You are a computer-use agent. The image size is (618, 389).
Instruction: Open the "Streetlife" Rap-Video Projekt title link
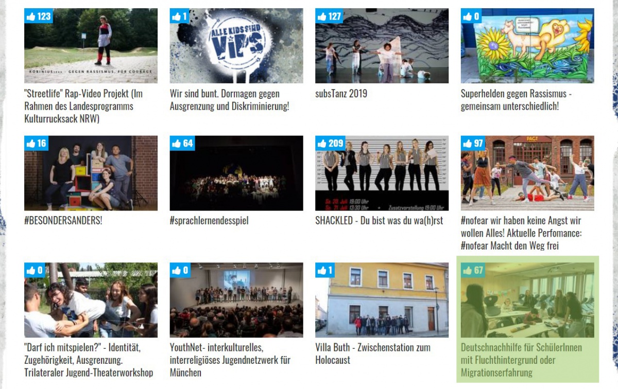(83, 107)
